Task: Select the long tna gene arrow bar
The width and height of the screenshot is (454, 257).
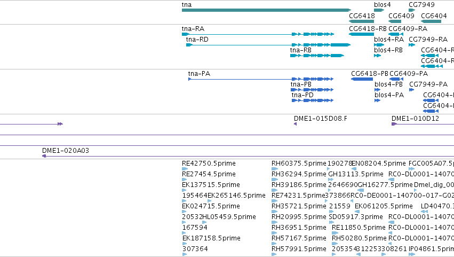Action: 266,10
